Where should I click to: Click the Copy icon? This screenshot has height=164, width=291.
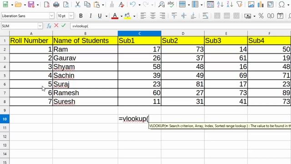point(87,4)
